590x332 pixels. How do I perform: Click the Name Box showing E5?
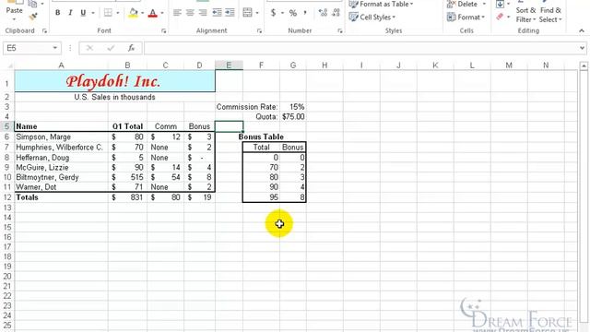click(27, 48)
